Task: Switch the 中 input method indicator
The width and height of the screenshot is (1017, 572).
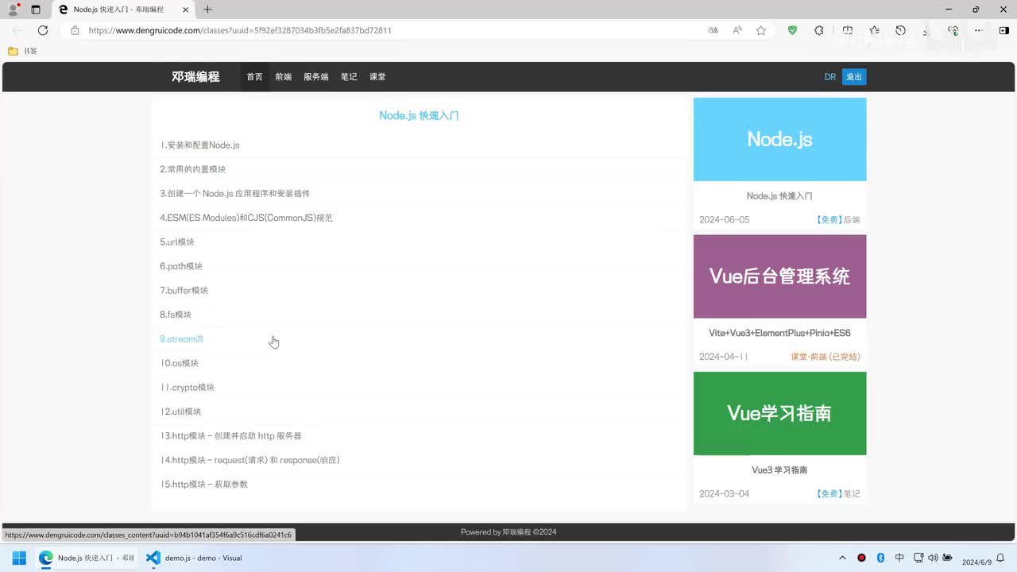Action: click(899, 558)
